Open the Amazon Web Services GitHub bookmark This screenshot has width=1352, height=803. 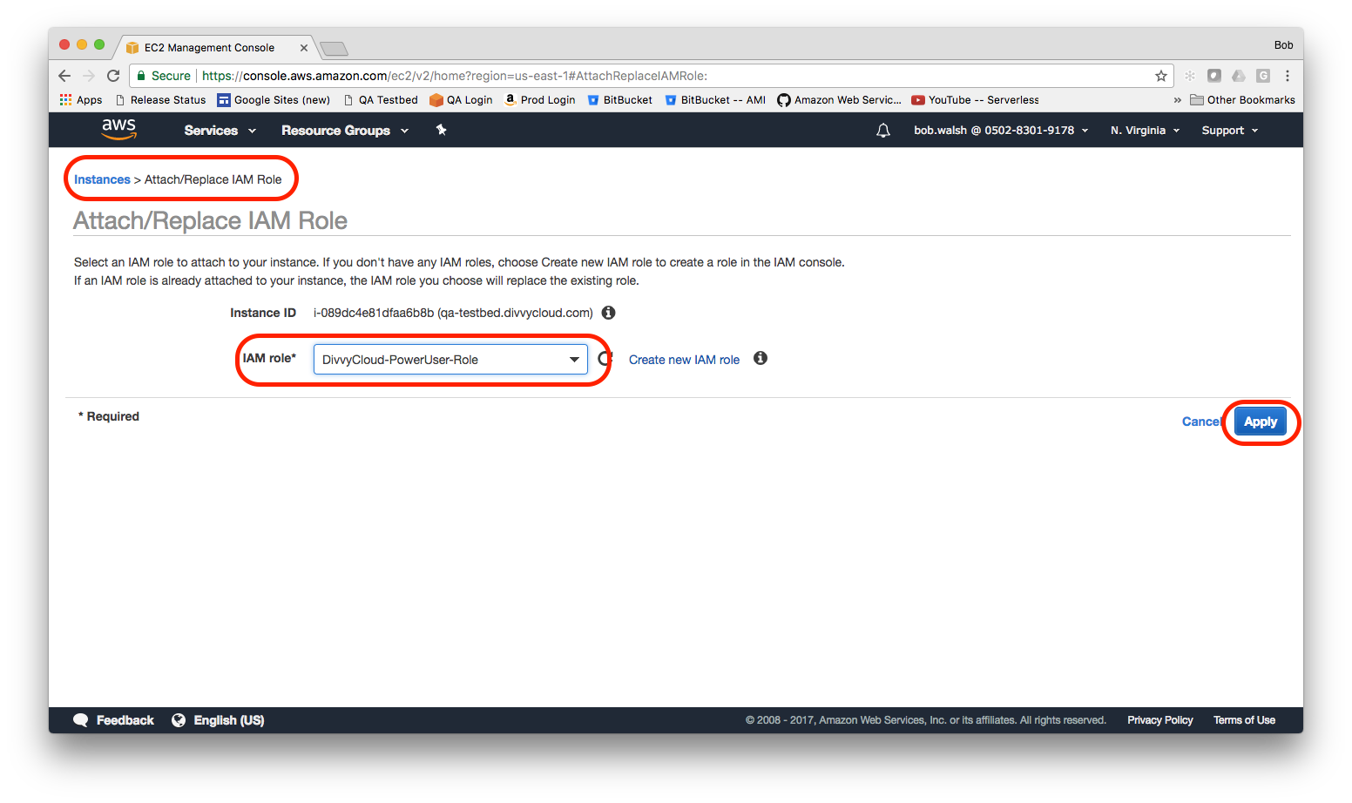tap(840, 100)
